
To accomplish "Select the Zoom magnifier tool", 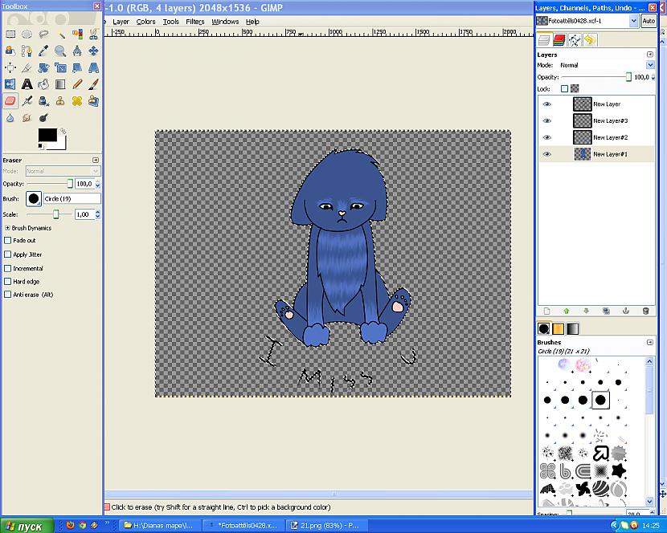I will (60, 51).
